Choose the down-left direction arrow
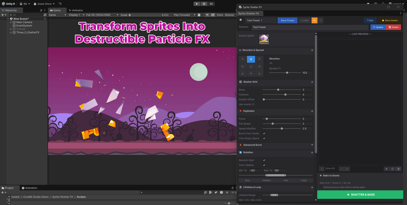The width and height of the screenshot is (407, 205). point(243,74)
